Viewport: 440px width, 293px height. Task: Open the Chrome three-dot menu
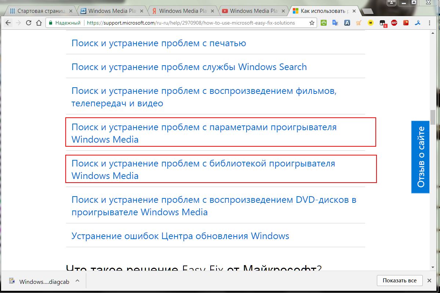coord(429,23)
